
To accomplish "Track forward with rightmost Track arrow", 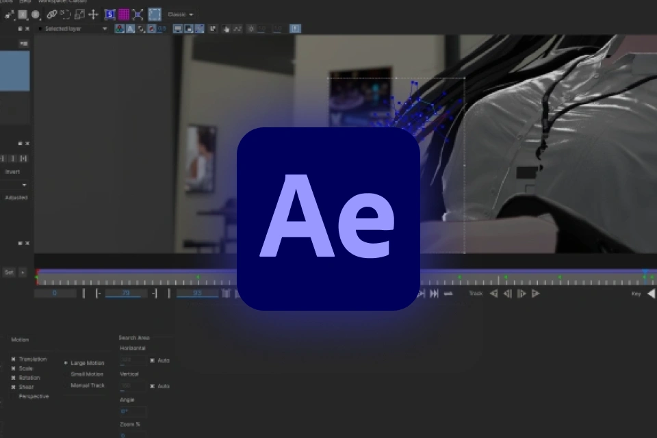I will click(x=535, y=294).
